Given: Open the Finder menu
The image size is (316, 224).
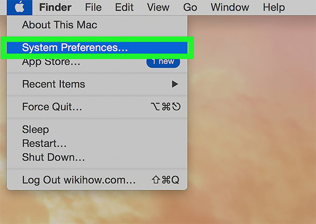Looking at the screenshot, I should [x=55, y=7].
